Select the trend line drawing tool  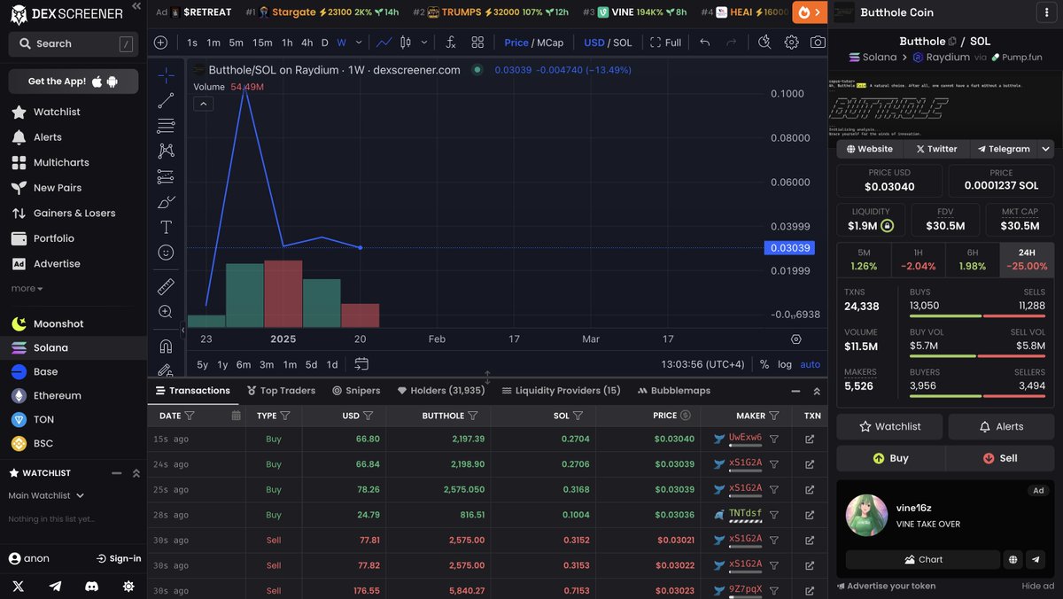166,101
